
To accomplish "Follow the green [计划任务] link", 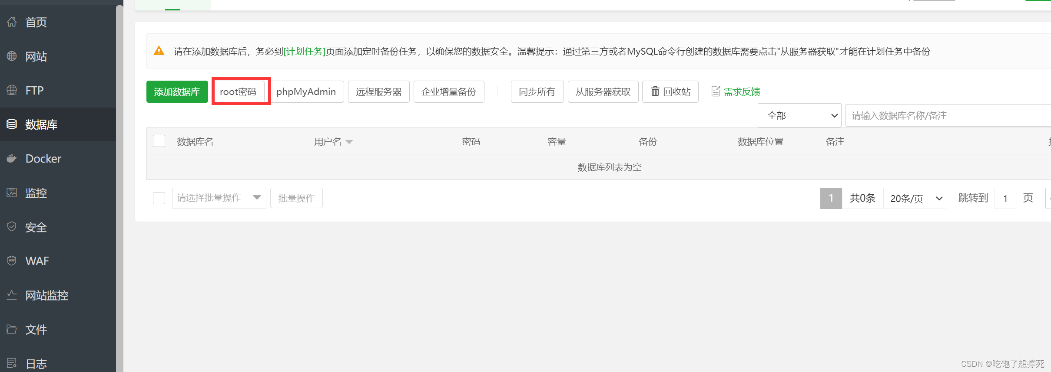I will 305,52.
